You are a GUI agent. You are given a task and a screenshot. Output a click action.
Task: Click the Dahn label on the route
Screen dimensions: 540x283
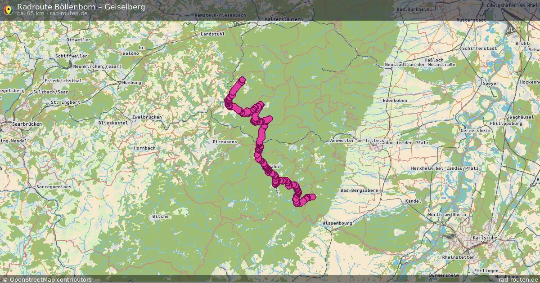click(x=273, y=167)
